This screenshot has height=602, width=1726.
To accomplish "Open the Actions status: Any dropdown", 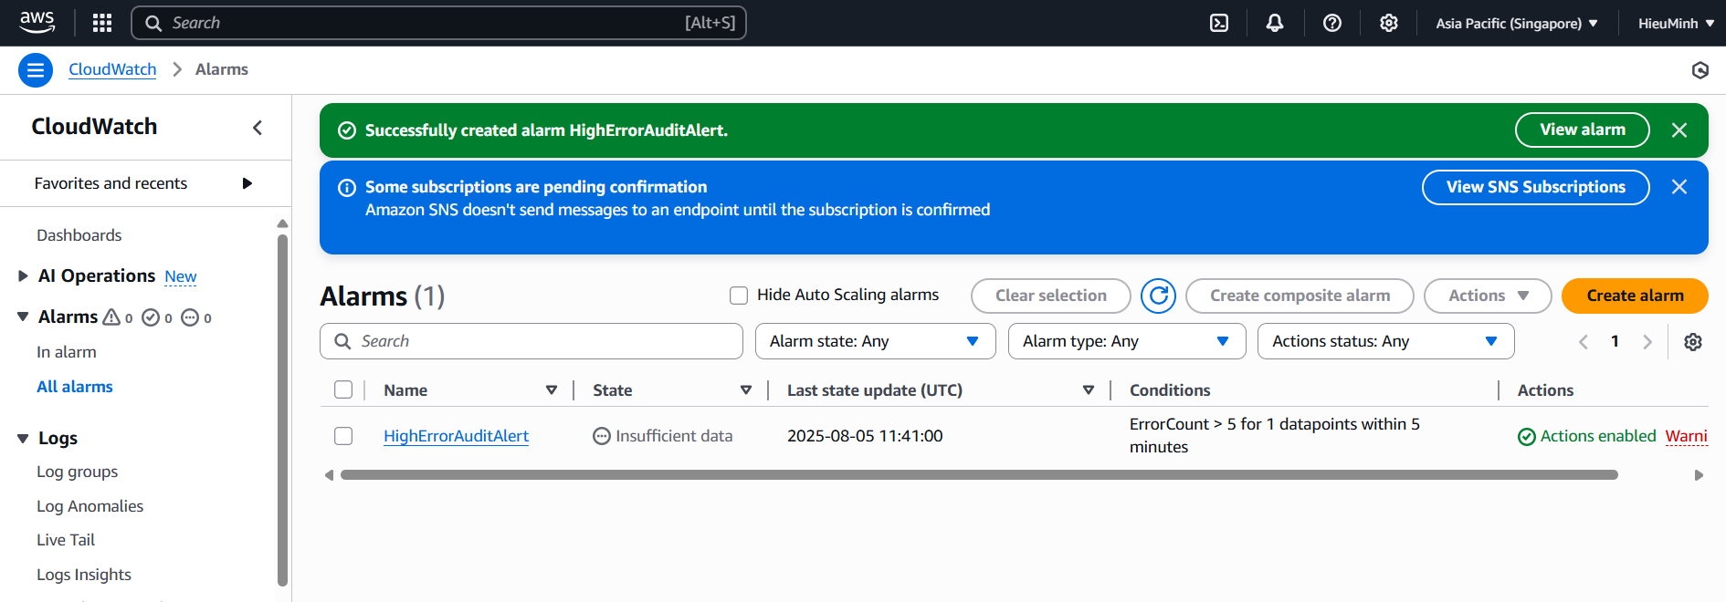I will pyautogui.click(x=1385, y=341).
